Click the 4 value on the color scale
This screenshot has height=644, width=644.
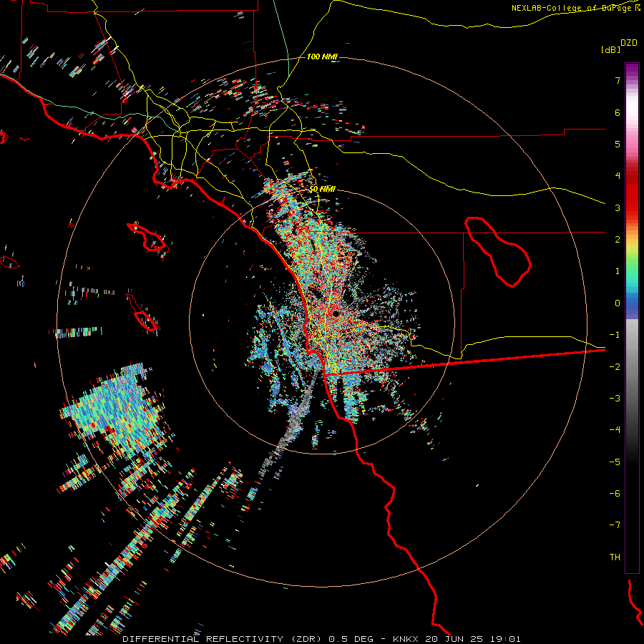coord(618,176)
